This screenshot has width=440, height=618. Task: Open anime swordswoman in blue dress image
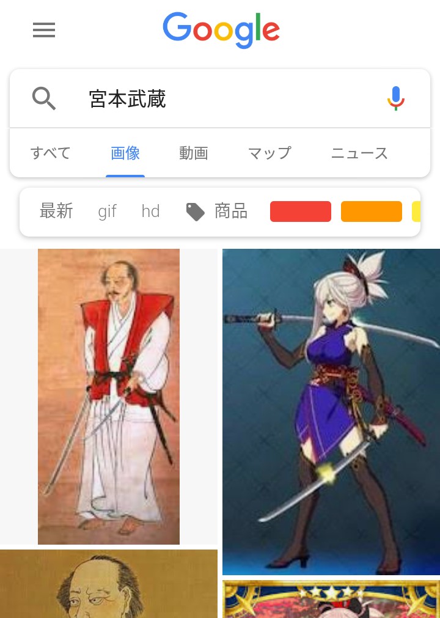point(331,411)
